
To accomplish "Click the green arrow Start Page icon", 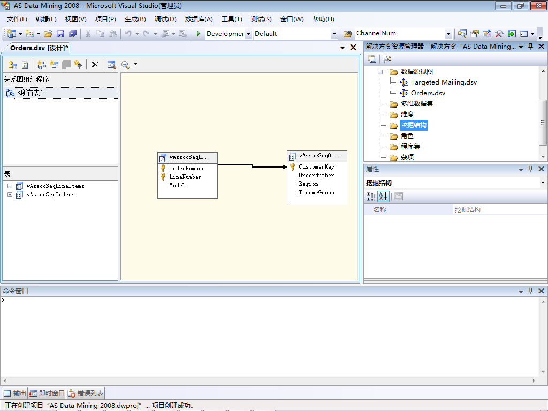I will pyautogui.click(x=511, y=34).
